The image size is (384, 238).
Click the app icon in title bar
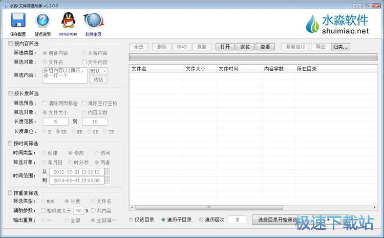[6, 6]
